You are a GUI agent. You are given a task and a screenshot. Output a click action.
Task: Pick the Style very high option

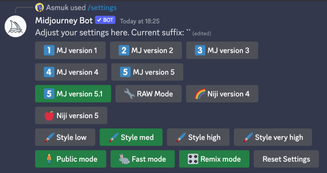click(x=273, y=137)
